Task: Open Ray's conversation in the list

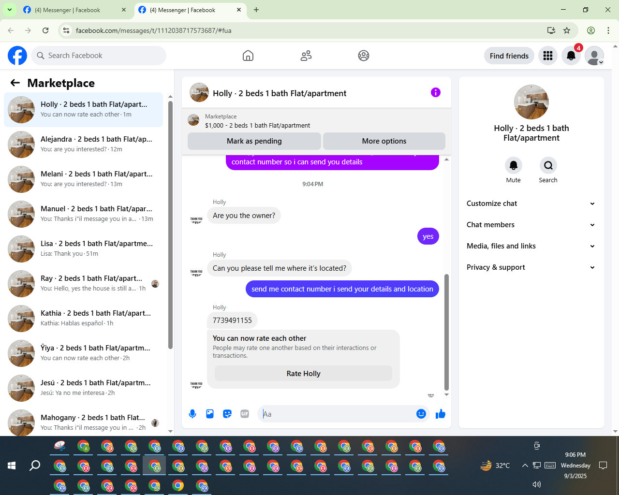Action: pyautogui.click(x=84, y=284)
